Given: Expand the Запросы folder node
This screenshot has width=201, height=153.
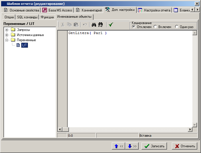Looking at the screenshot, I should pyautogui.click(x=7, y=30).
